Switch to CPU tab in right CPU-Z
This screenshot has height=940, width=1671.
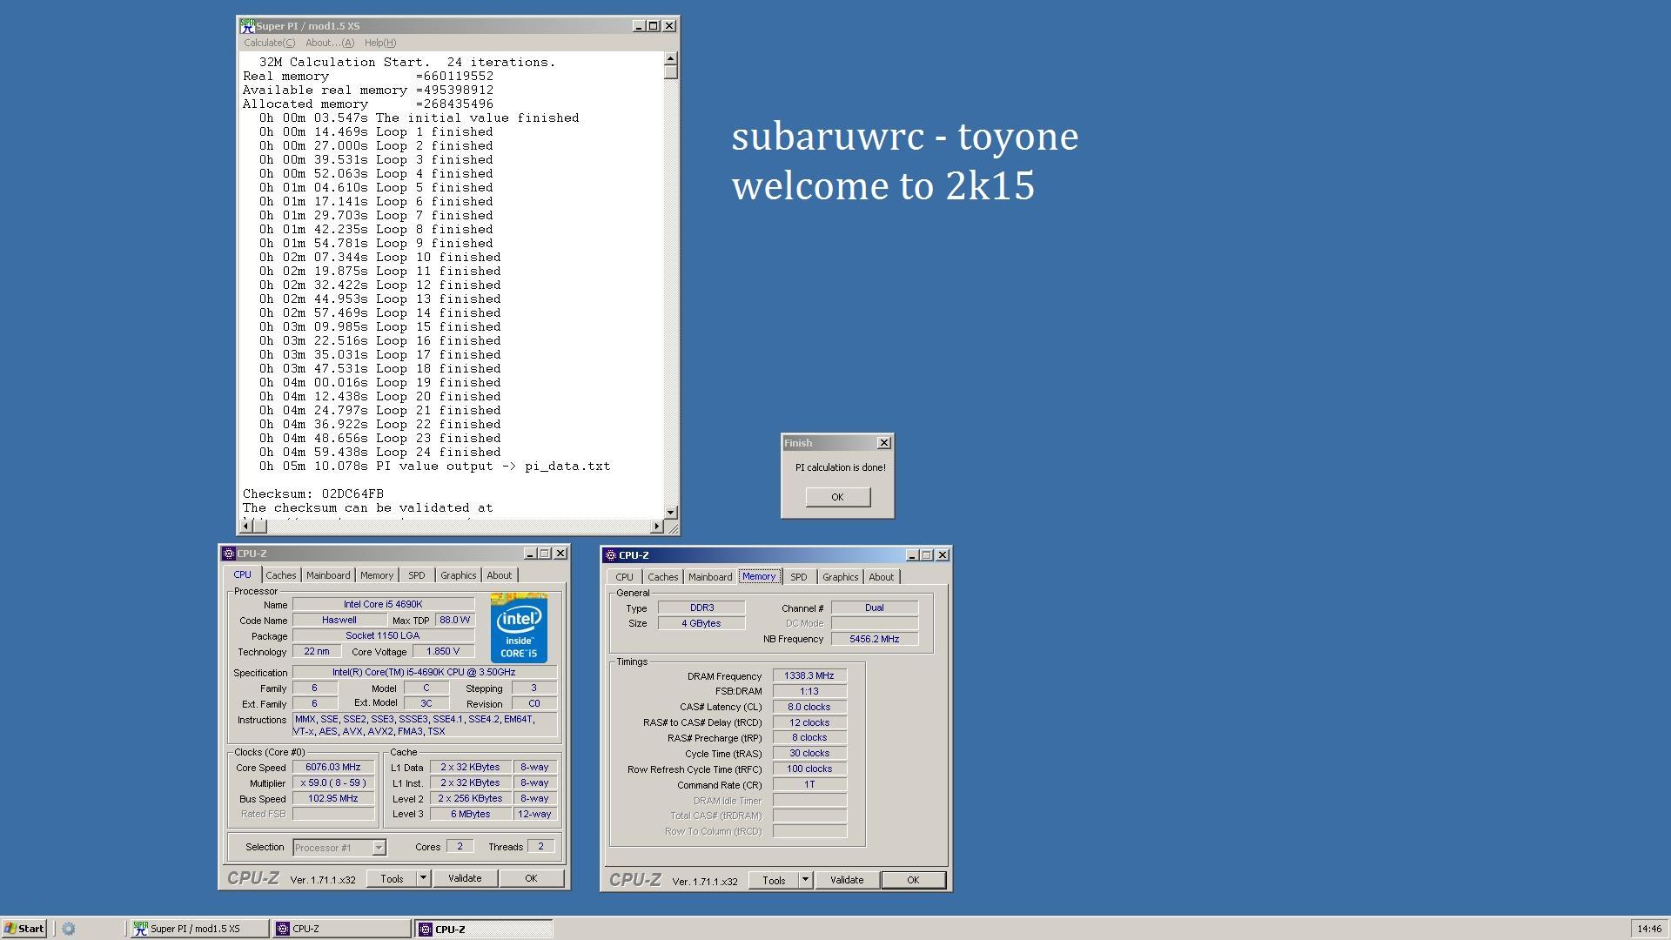pyautogui.click(x=624, y=577)
